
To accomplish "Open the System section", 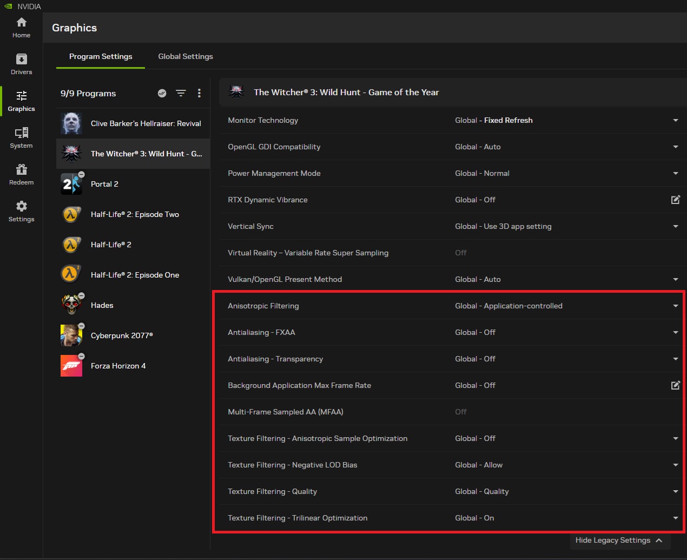I will pos(21,138).
